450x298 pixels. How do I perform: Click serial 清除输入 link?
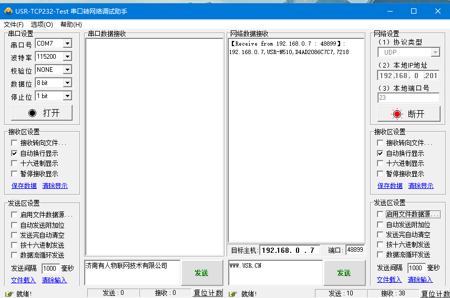(55, 280)
